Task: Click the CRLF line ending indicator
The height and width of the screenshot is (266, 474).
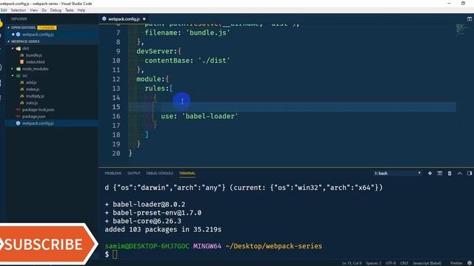Action: pos(404,263)
